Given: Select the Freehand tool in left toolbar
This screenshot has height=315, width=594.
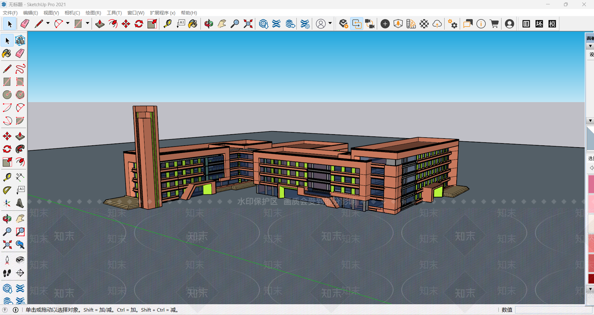Looking at the screenshot, I should [x=20, y=69].
